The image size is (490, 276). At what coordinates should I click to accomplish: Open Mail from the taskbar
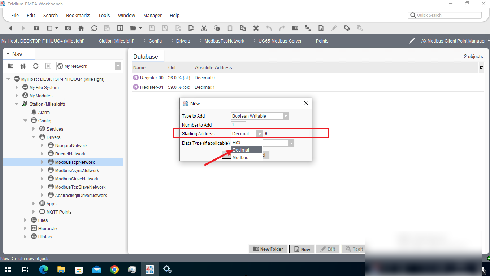pos(97,269)
